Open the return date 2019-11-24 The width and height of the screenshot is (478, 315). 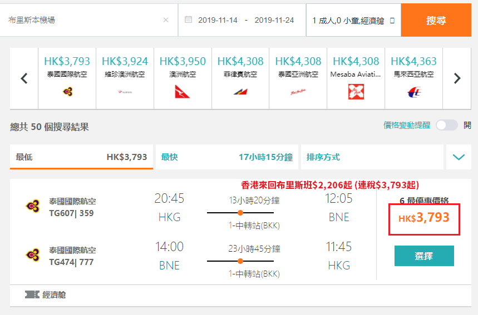coord(274,20)
